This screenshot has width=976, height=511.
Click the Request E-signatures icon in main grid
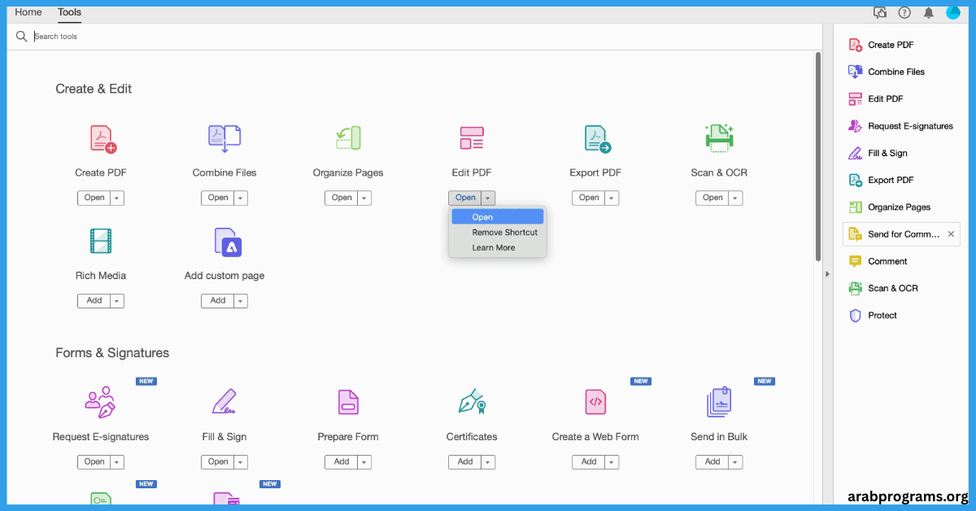101,402
